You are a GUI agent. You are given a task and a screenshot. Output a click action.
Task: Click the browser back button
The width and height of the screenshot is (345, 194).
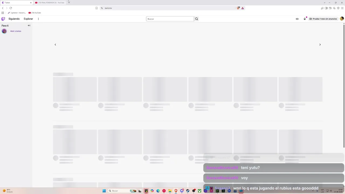pyautogui.click(x=3, y=8)
